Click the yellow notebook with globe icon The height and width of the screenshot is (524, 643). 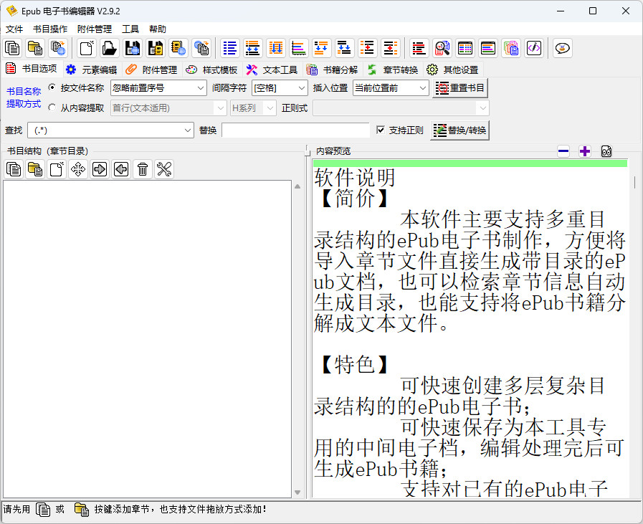(178, 48)
